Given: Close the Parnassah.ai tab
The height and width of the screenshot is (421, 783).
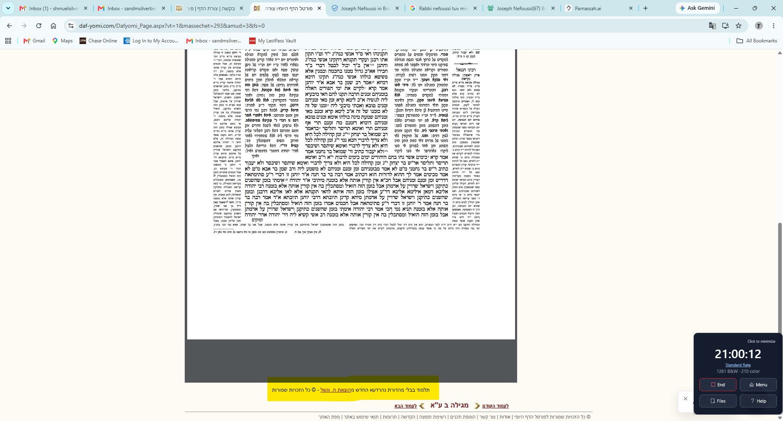Looking at the screenshot, I should [x=631, y=8].
